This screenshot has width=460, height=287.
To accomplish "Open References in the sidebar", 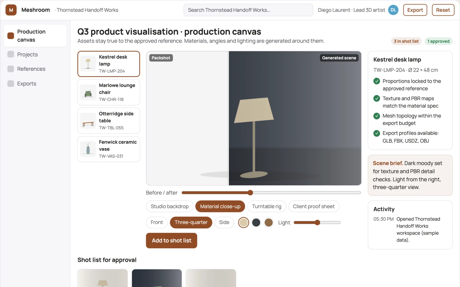I will (x=35, y=69).
